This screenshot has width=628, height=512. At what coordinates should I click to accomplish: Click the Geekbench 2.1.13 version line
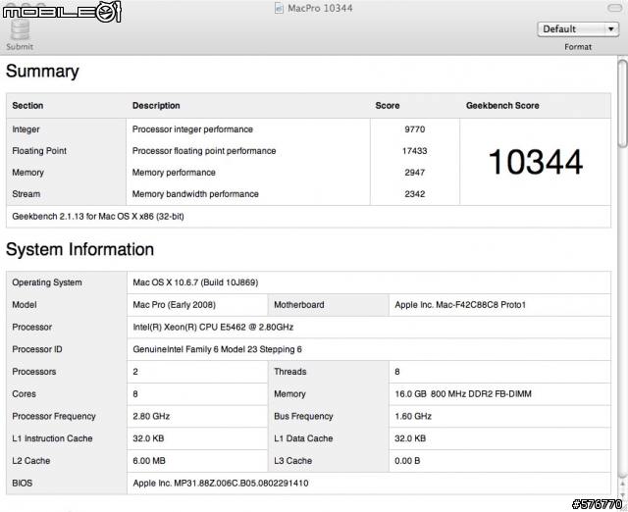point(98,217)
